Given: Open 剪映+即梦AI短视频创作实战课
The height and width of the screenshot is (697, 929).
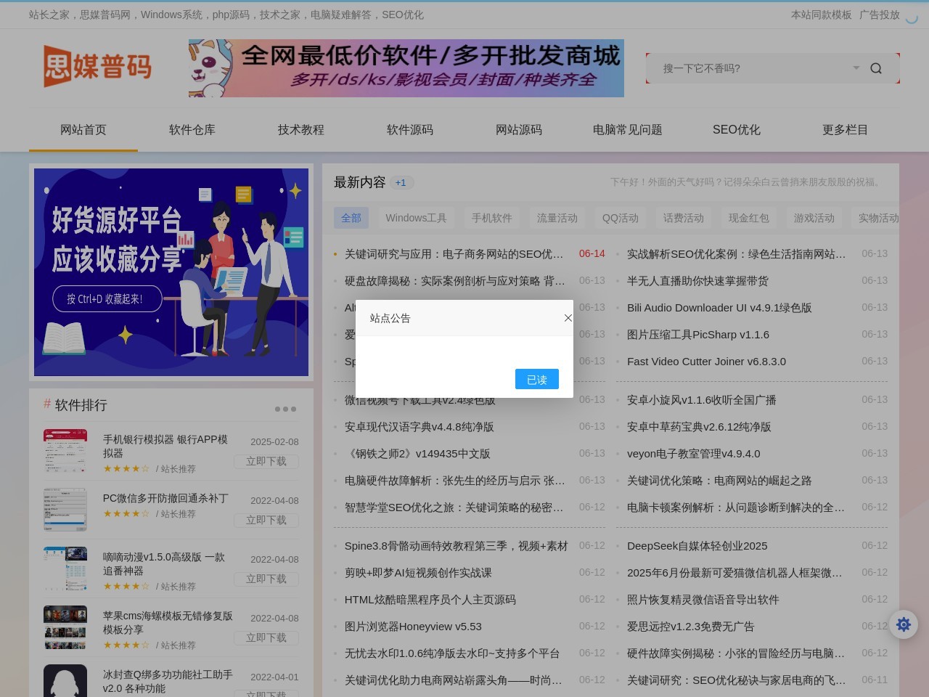Looking at the screenshot, I should point(418,573).
